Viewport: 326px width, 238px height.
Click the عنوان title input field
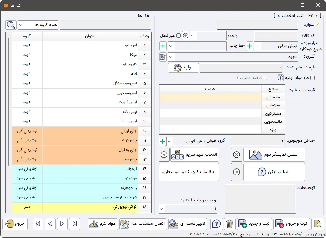[258, 25]
